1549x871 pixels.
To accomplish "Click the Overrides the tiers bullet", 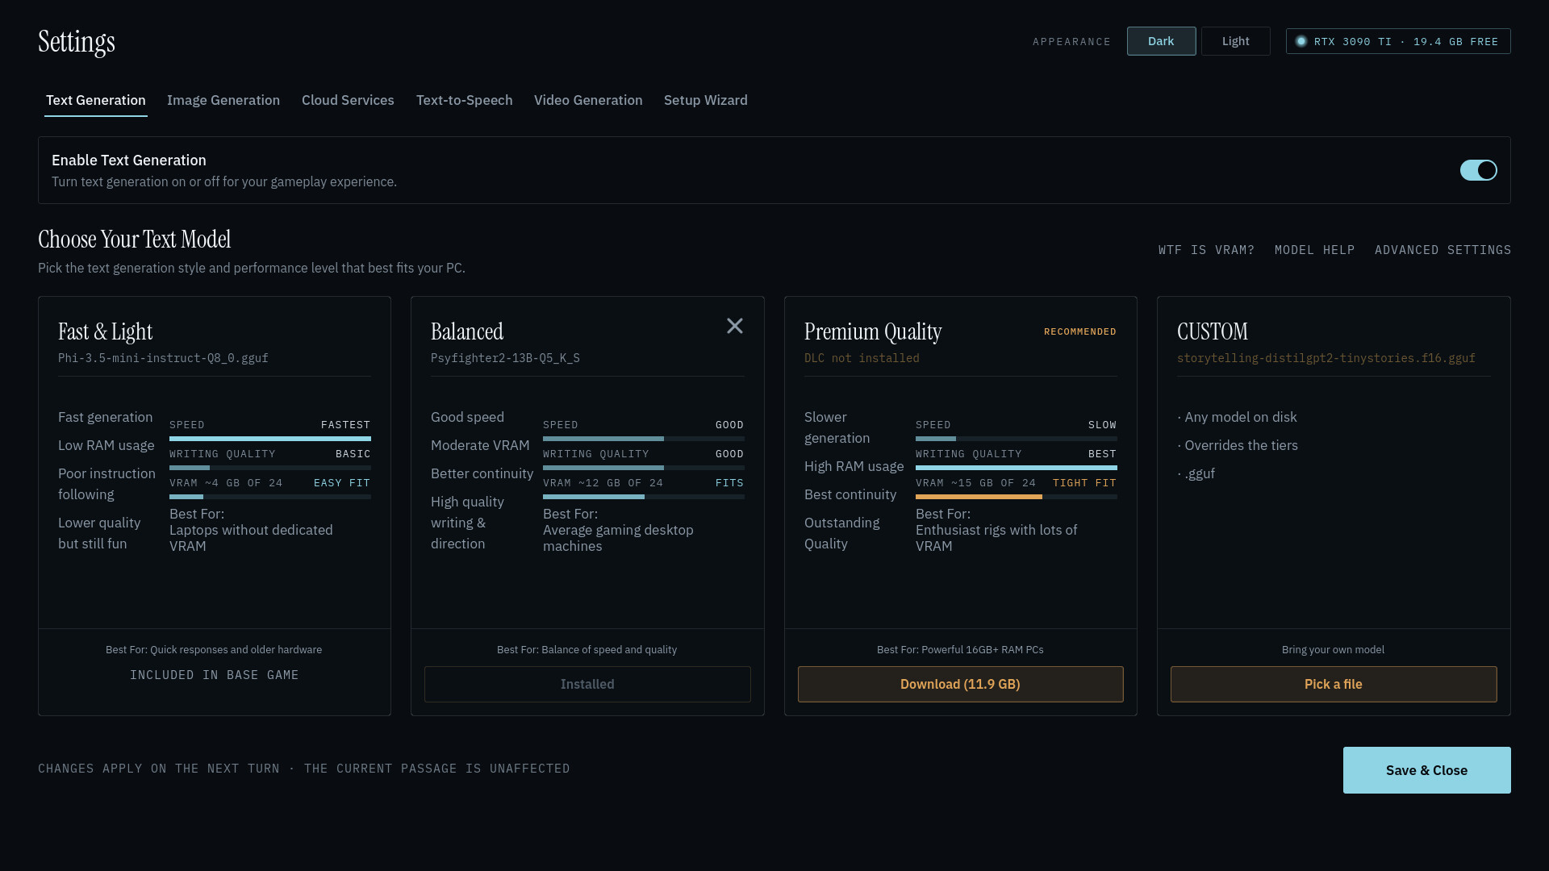I will click(x=1238, y=445).
